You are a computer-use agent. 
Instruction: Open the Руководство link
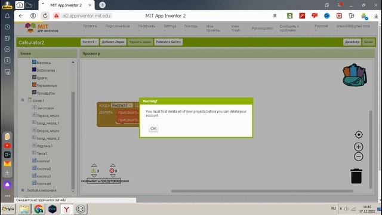[x=262, y=28]
